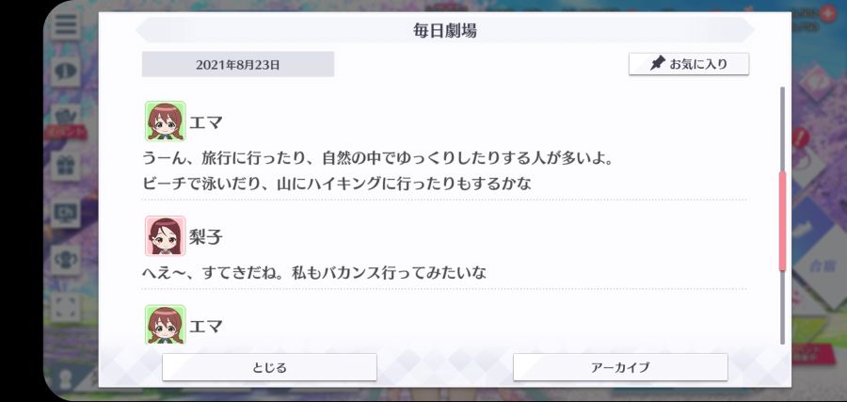This screenshot has width=847, height=402.
Task: Tap Emma's lower avatar thumbnail
Action: tap(166, 324)
